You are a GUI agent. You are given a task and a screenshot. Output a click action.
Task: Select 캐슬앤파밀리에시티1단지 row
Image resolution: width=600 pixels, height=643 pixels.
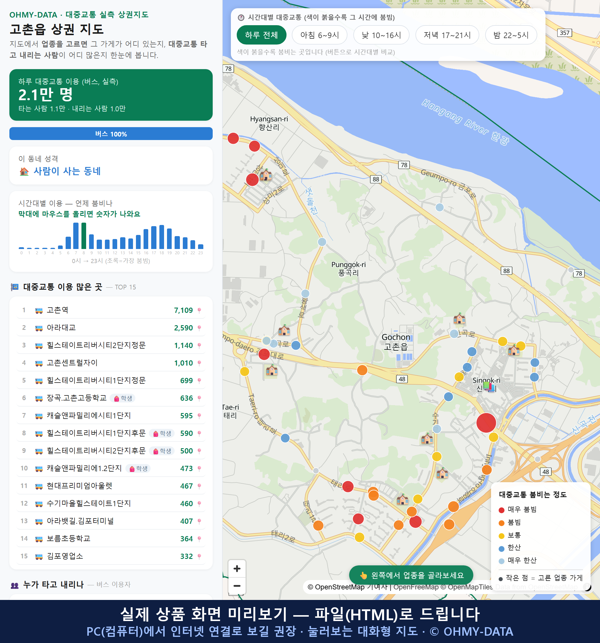[x=111, y=416]
